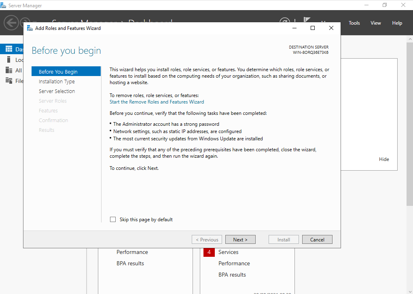
Task: Click the greyed-out Confirmation step
Action: tap(53, 121)
